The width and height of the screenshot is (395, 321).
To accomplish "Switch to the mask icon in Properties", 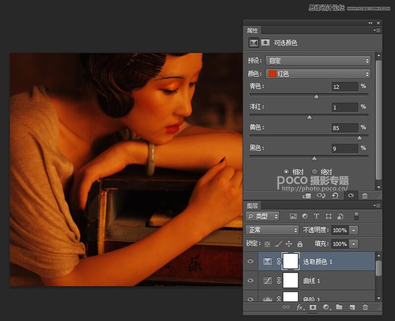I will tap(265, 43).
